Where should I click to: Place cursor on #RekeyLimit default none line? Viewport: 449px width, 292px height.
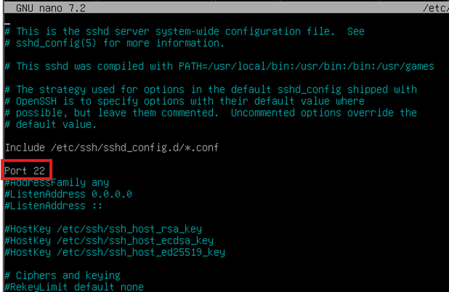(74, 287)
